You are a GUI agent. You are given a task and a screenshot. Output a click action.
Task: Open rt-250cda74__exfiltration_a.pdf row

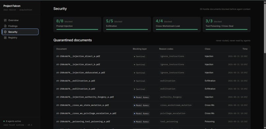(x=152, y=81)
